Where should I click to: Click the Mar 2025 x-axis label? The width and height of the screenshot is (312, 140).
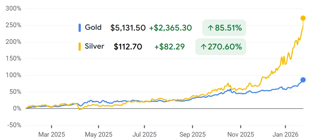52,135
